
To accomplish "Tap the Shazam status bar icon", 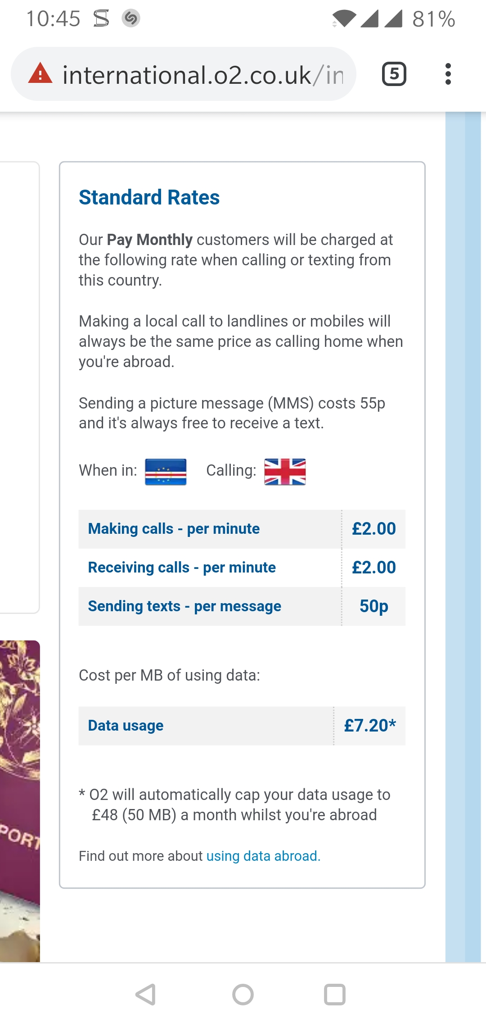I will tap(131, 18).
